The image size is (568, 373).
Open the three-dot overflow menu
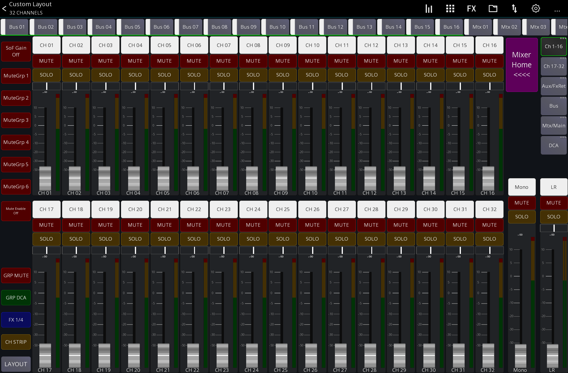(x=557, y=11)
